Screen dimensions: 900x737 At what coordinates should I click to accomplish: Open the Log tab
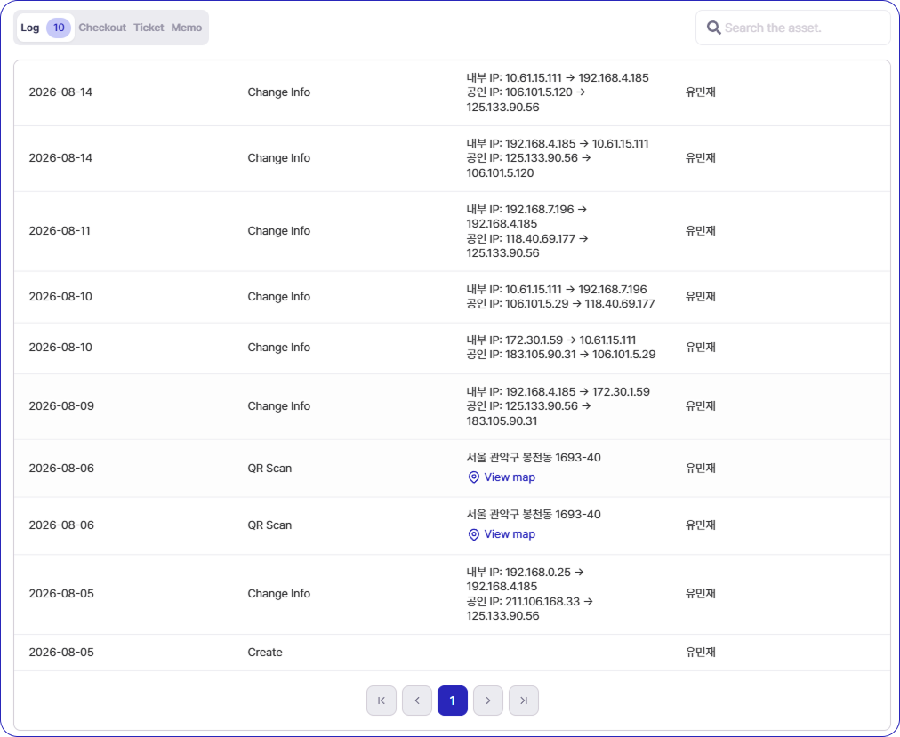point(45,28)
